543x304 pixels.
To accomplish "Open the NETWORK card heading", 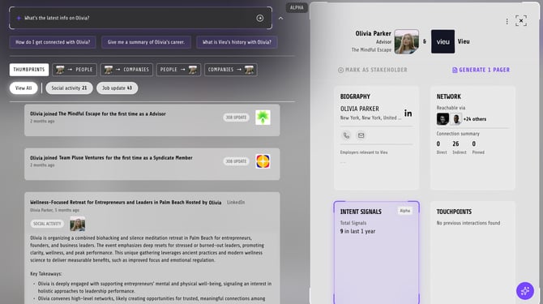I will click(x=448, y=96).
